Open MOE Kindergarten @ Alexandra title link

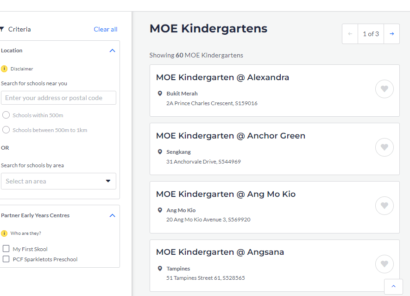tap(222, 77)
